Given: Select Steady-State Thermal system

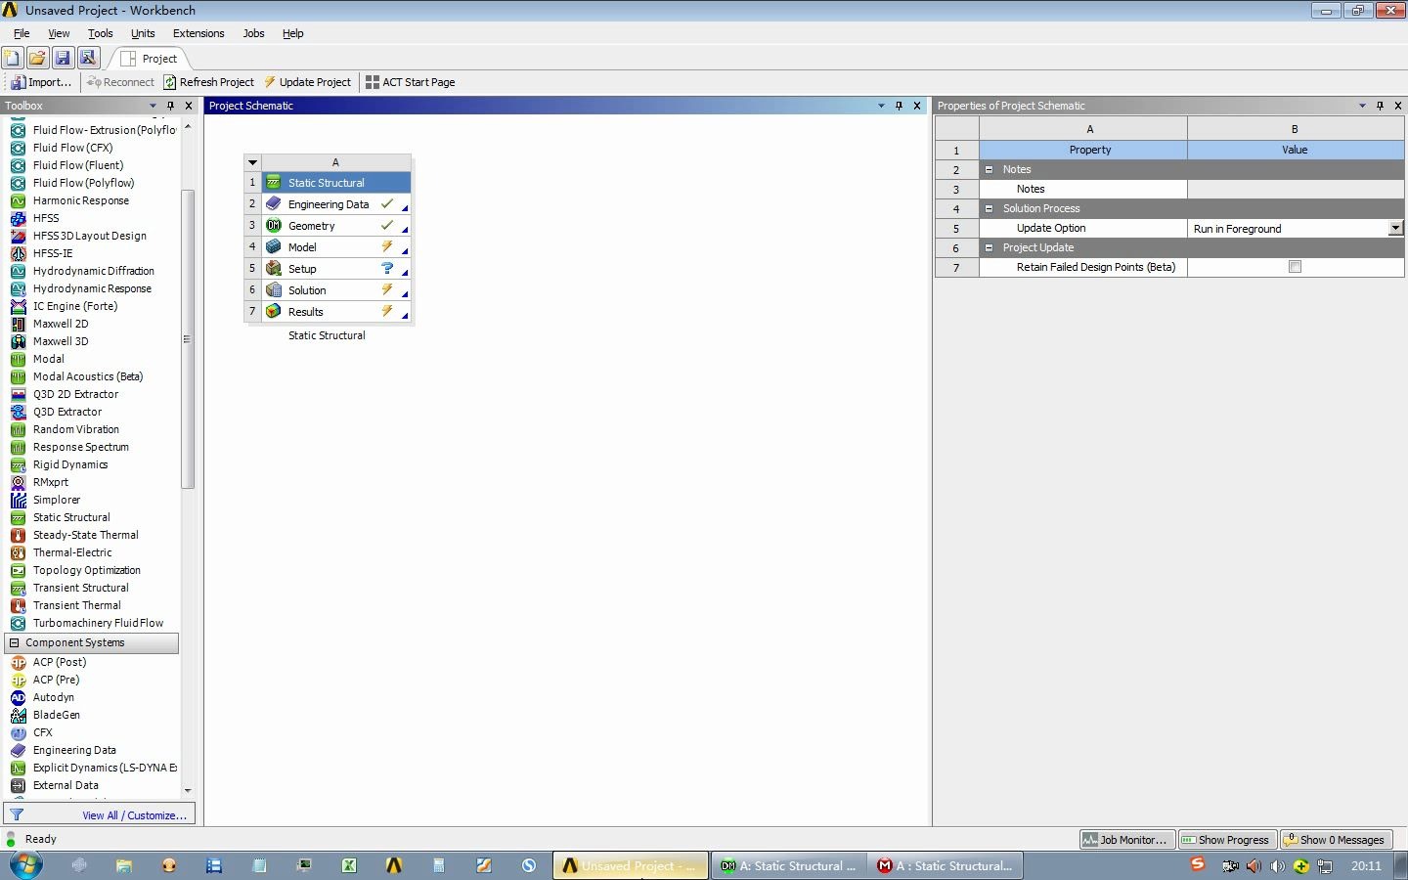Looking at the screenshot, I should click(x=86, y=535).
